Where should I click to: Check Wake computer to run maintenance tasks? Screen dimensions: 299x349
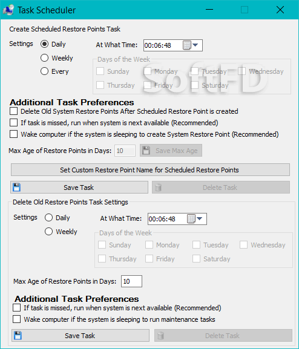pyautogui.click(x=17, y=319)
